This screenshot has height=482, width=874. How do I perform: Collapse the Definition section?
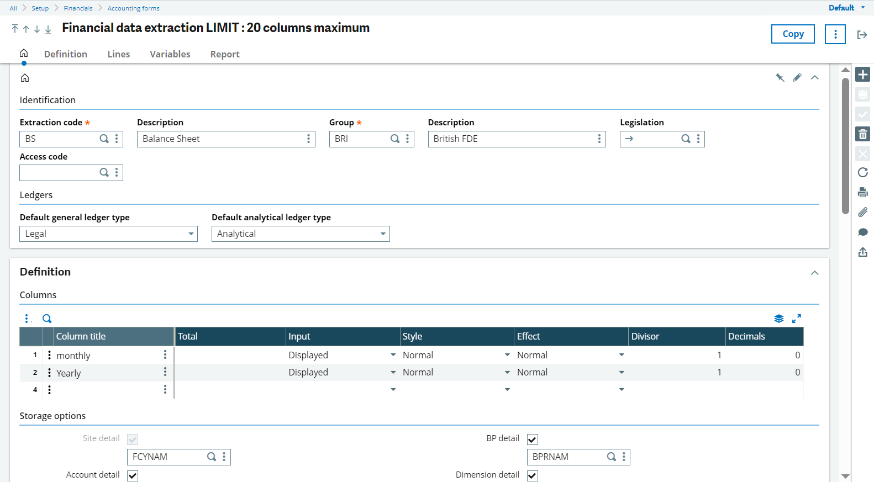[x=814, y=273]
